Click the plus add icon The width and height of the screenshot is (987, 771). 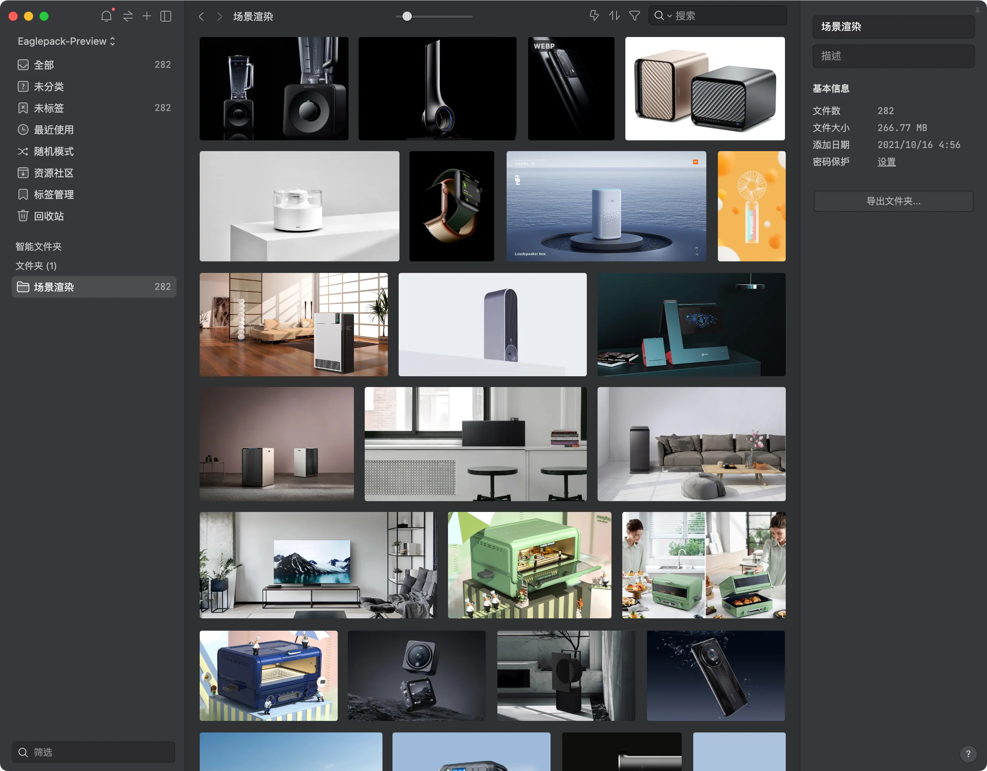click(x=147, y=16)
